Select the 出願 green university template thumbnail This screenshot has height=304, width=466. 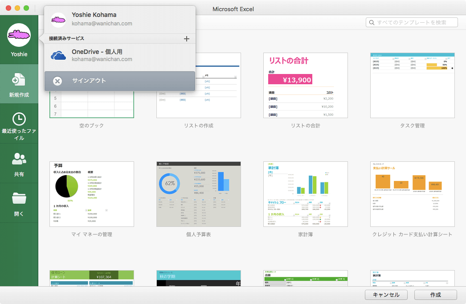[x=306, y=278]
